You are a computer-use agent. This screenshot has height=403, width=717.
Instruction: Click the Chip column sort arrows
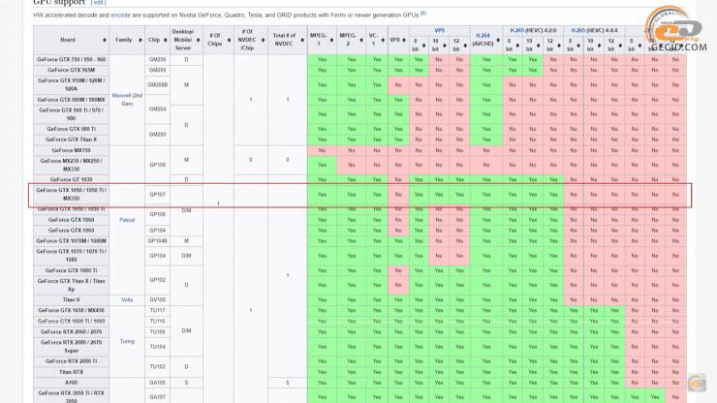165,41
